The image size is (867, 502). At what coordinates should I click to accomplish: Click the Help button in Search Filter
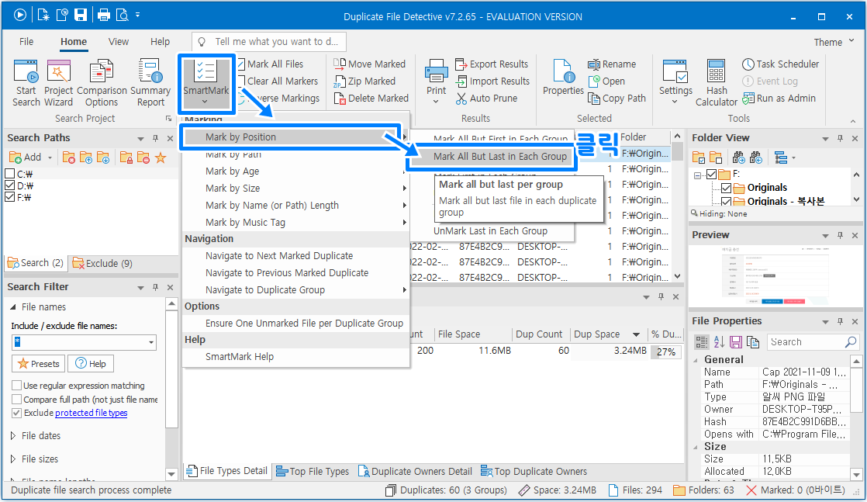[x=91, y=364]
